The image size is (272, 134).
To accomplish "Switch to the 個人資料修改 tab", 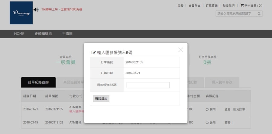I will tap(222, 82).
